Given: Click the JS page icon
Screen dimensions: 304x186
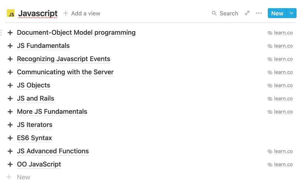Looking at the screenshot, I should click(x=11, y=13).
